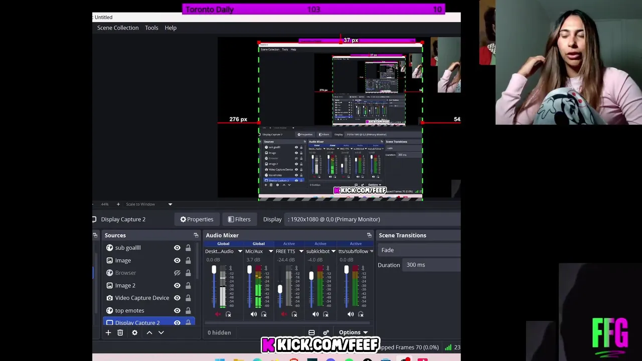Image resolution: width=642 pixels, height=361 pixels.
Task: Switch the audio mixer layout icon
Action: click(311, 332)
